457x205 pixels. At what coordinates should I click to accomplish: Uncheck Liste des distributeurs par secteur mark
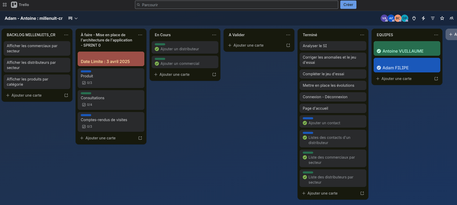coord(305,177)
